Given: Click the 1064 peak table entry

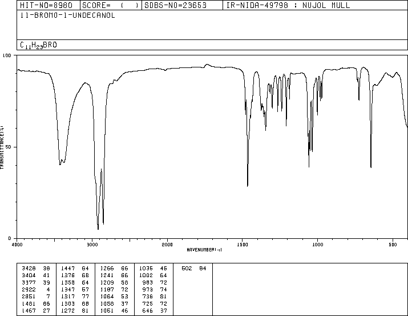Looking at the screenshot, I should point(114,297).
